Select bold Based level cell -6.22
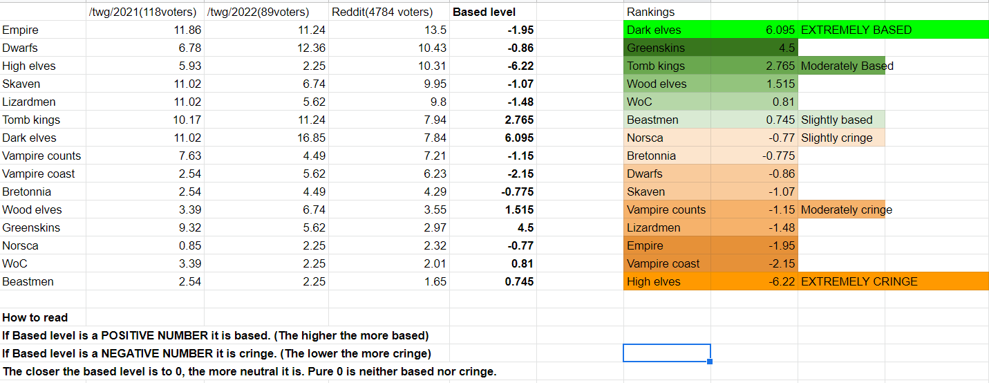Screen dimensions: 989x383 493,66
